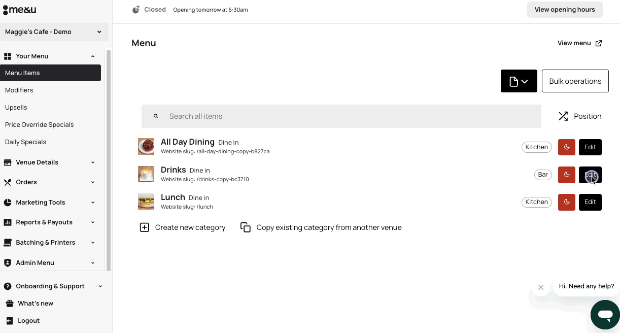Click Bulk operations button
This screenshot has width=620, height=333.
(x=575, y=81)
